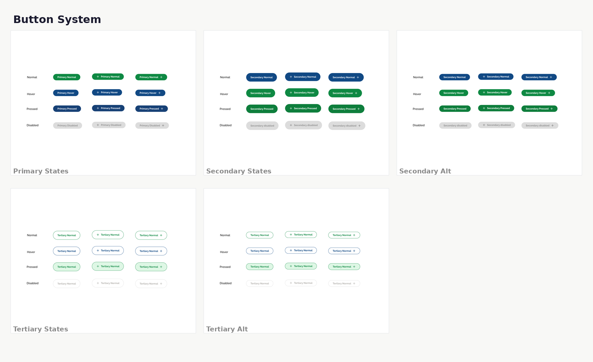Click trailing plus in Tertiary States Hover row
Viewport: 593px width, 362px height.
pos(161,251)
